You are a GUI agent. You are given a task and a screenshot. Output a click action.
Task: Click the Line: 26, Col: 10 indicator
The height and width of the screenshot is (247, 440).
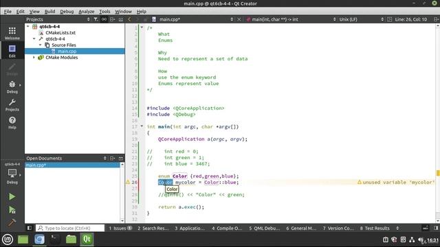411,19
